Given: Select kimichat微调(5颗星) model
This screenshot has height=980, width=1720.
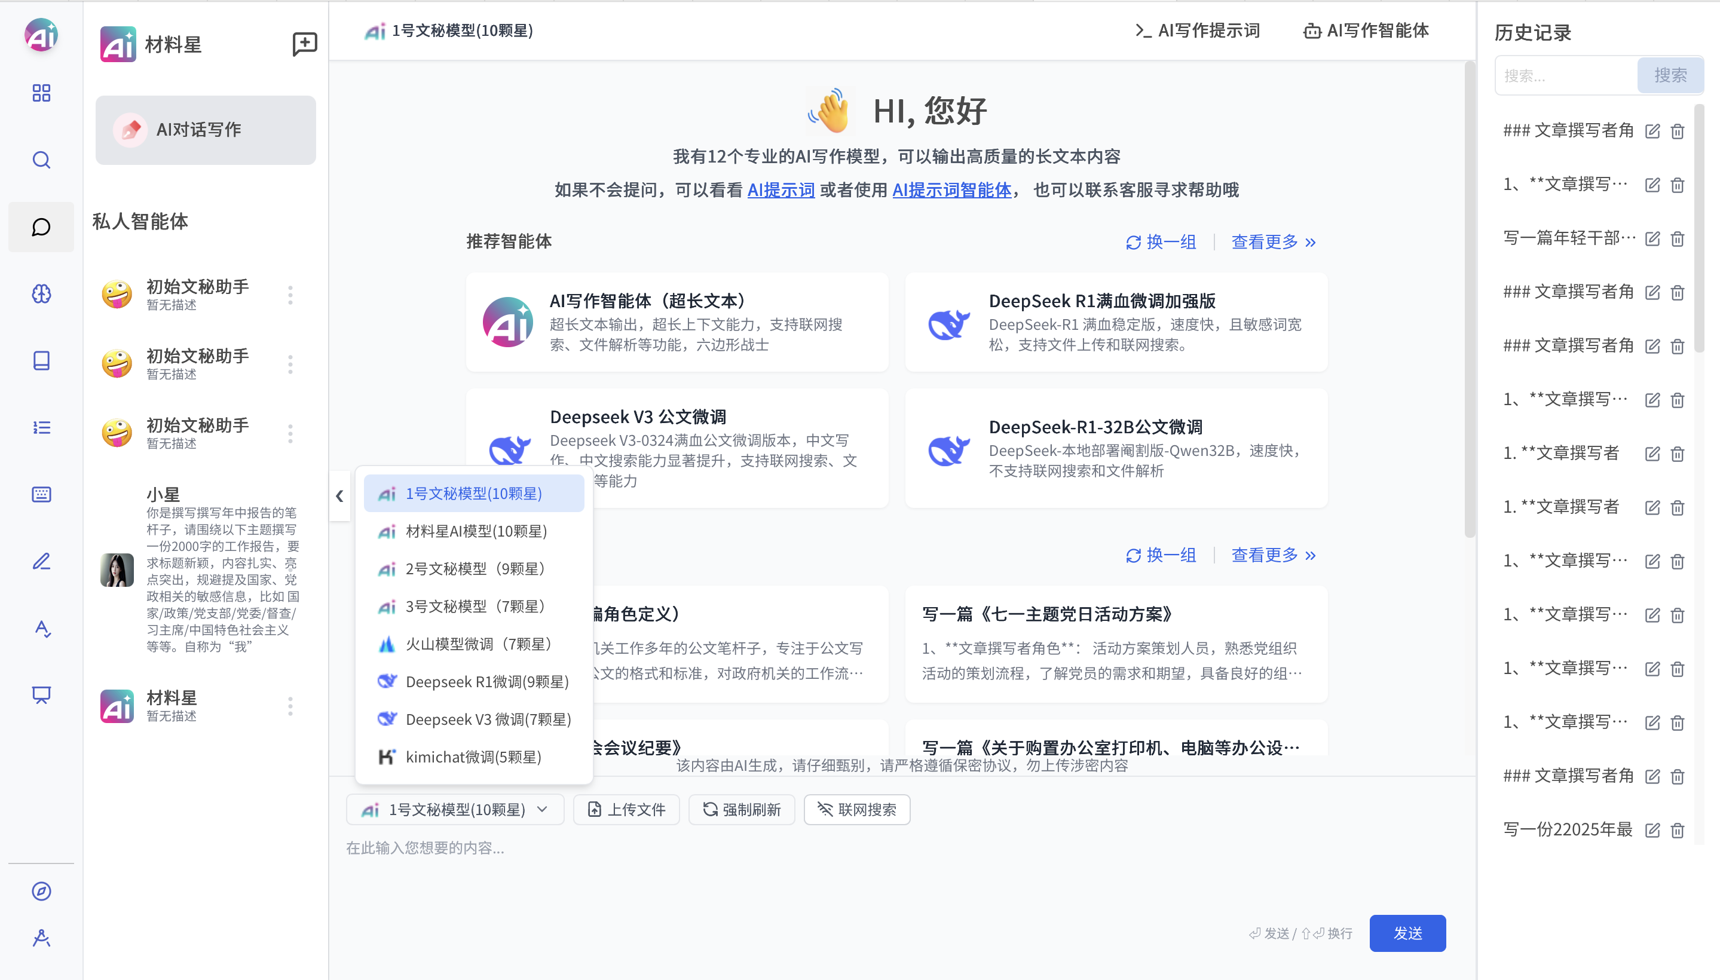Looking at the screenshot, I should coord(474,757).
